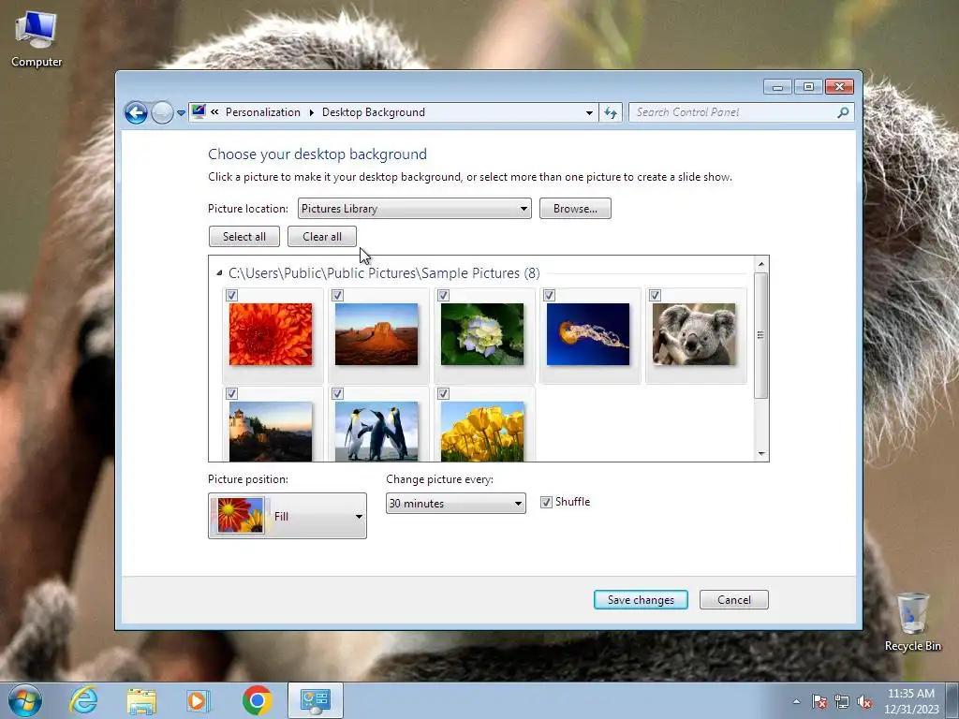This screenshot has width=959, height=719.
Task: Uncheck the jellyfish picture checkbox
Action: tap(549, 295)
